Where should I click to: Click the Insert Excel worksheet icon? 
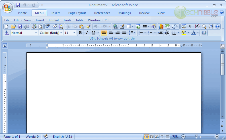138,26
